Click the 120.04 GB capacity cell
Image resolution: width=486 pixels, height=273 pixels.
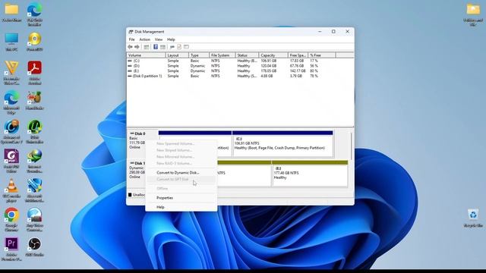click(268, 66)
